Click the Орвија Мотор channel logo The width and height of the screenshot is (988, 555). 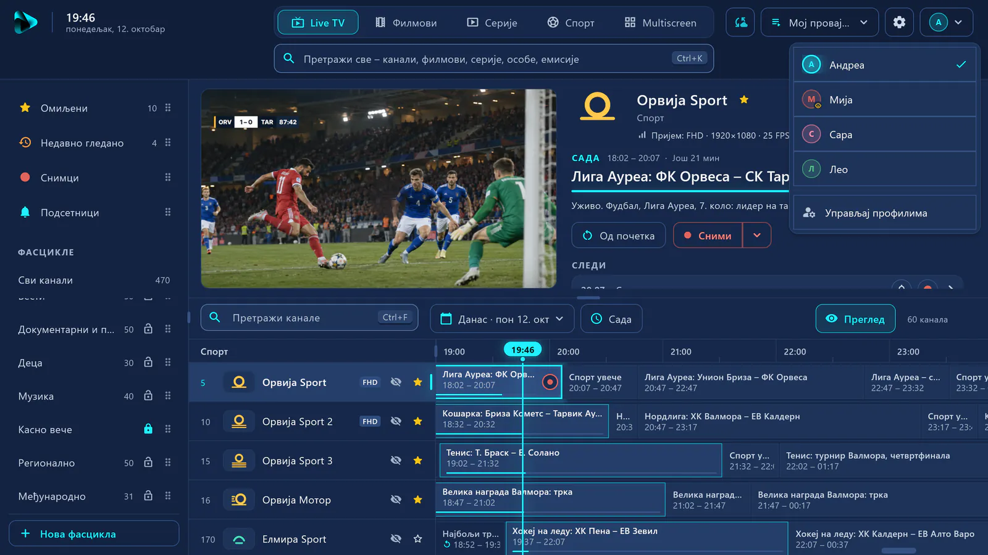pos(239,499)
